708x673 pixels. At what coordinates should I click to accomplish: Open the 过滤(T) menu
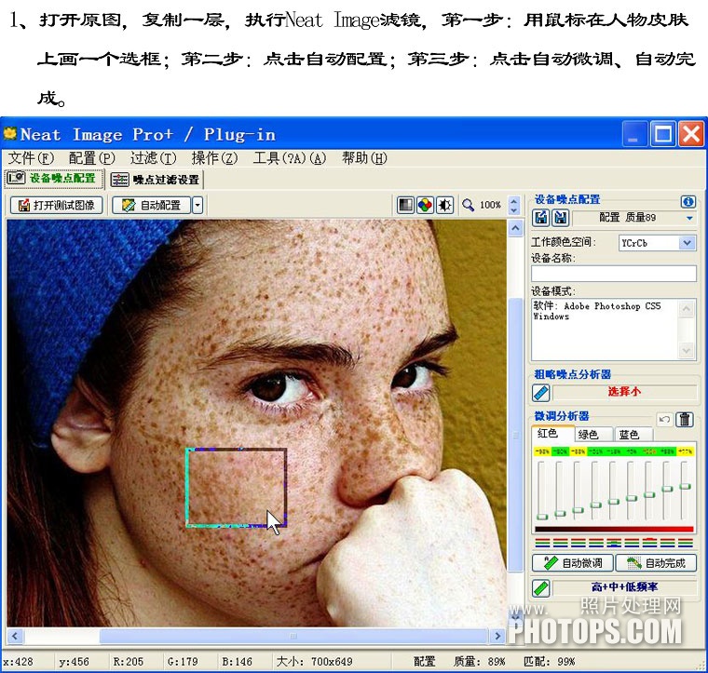tap(153, 158)
